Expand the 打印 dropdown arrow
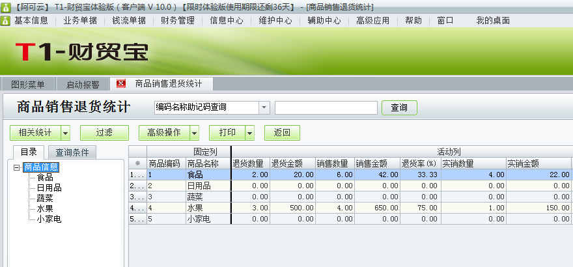 [250, 133]
